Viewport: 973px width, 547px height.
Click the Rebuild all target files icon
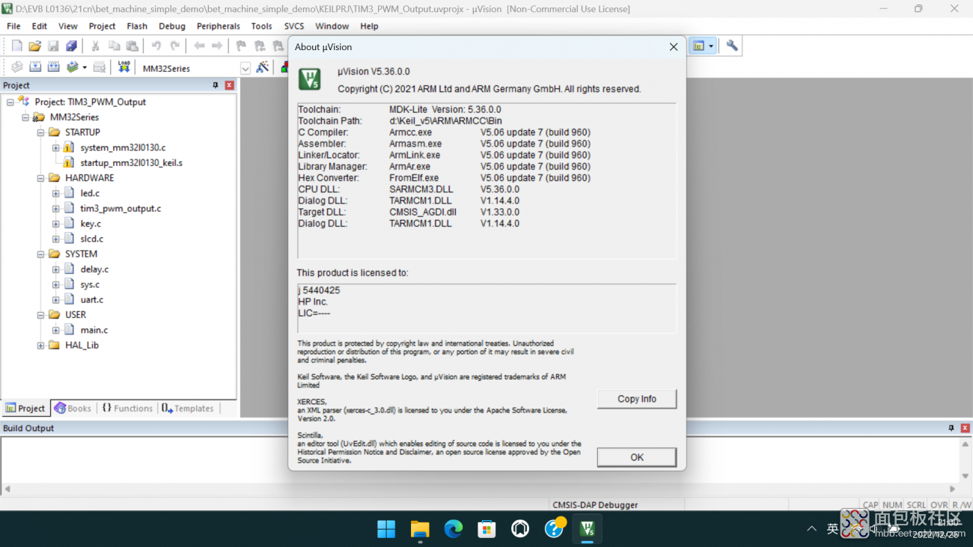click(x=53, y=67)
